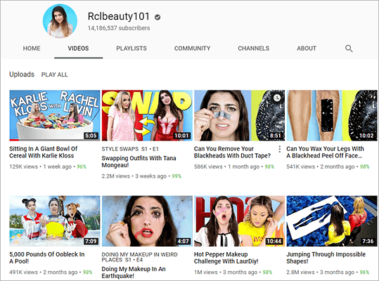Open 'Can You Wax Your Legs' video title

tap(325, 152)
